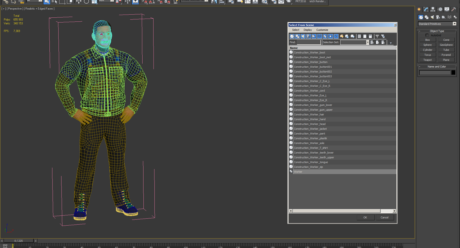This screenshot has height=248, width=460.
Task: Select Shapes category in Create panel
Action: (x=426, y=17)
